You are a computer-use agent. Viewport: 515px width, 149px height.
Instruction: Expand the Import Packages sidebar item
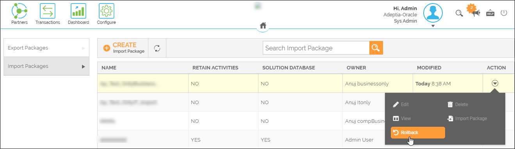coord(46,66)
